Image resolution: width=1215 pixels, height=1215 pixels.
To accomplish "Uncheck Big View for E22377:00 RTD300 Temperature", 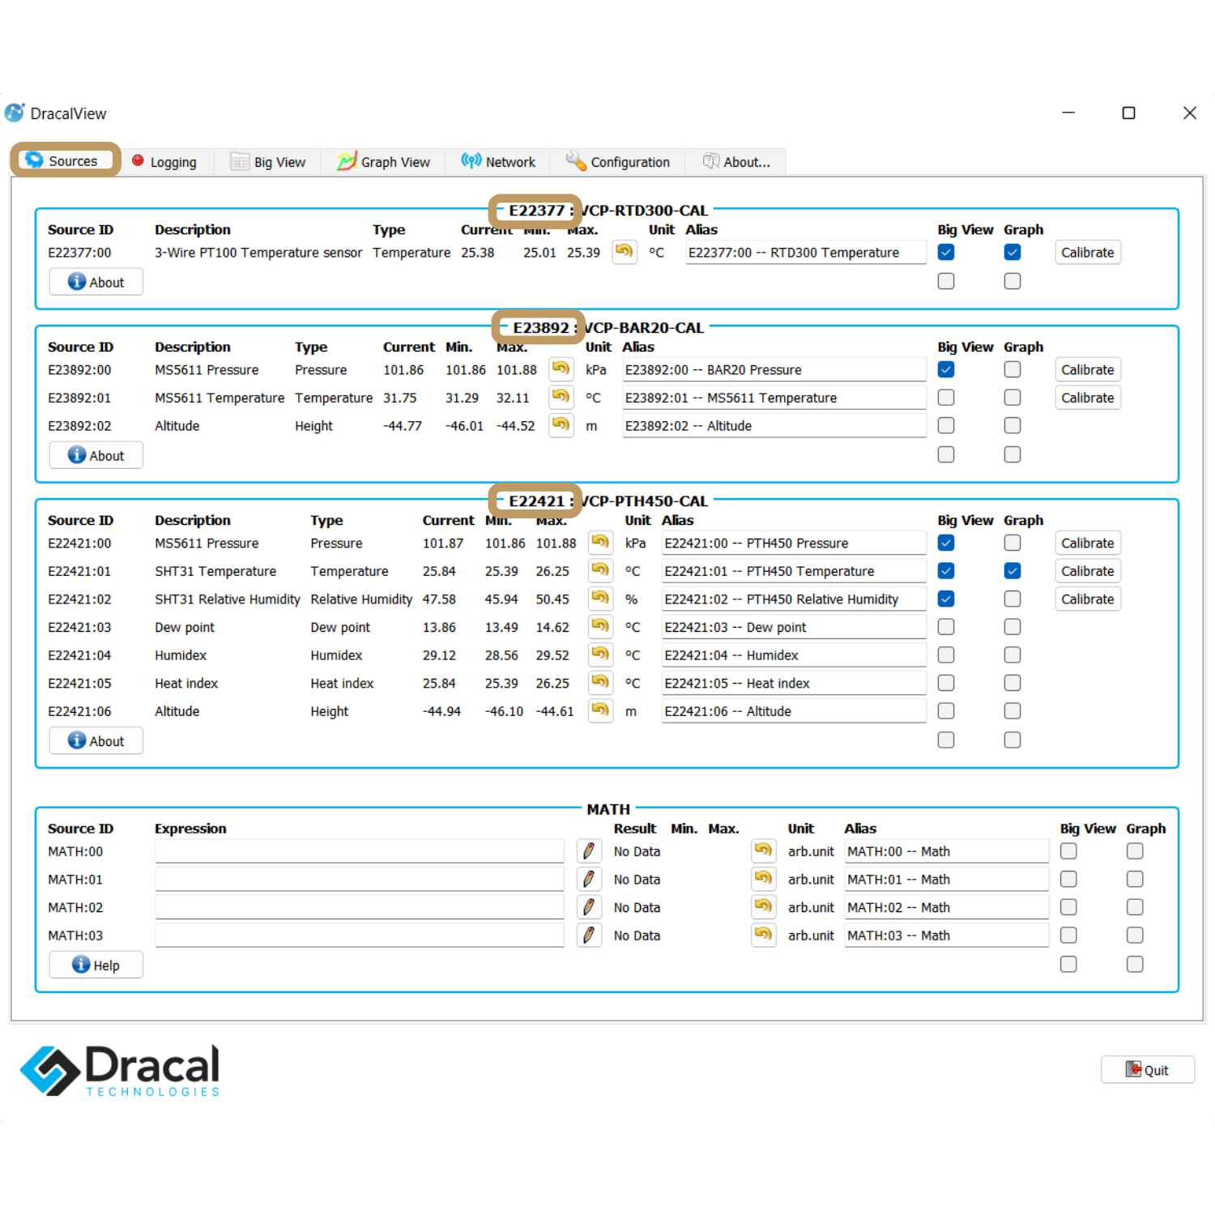I will coord(946,252).
